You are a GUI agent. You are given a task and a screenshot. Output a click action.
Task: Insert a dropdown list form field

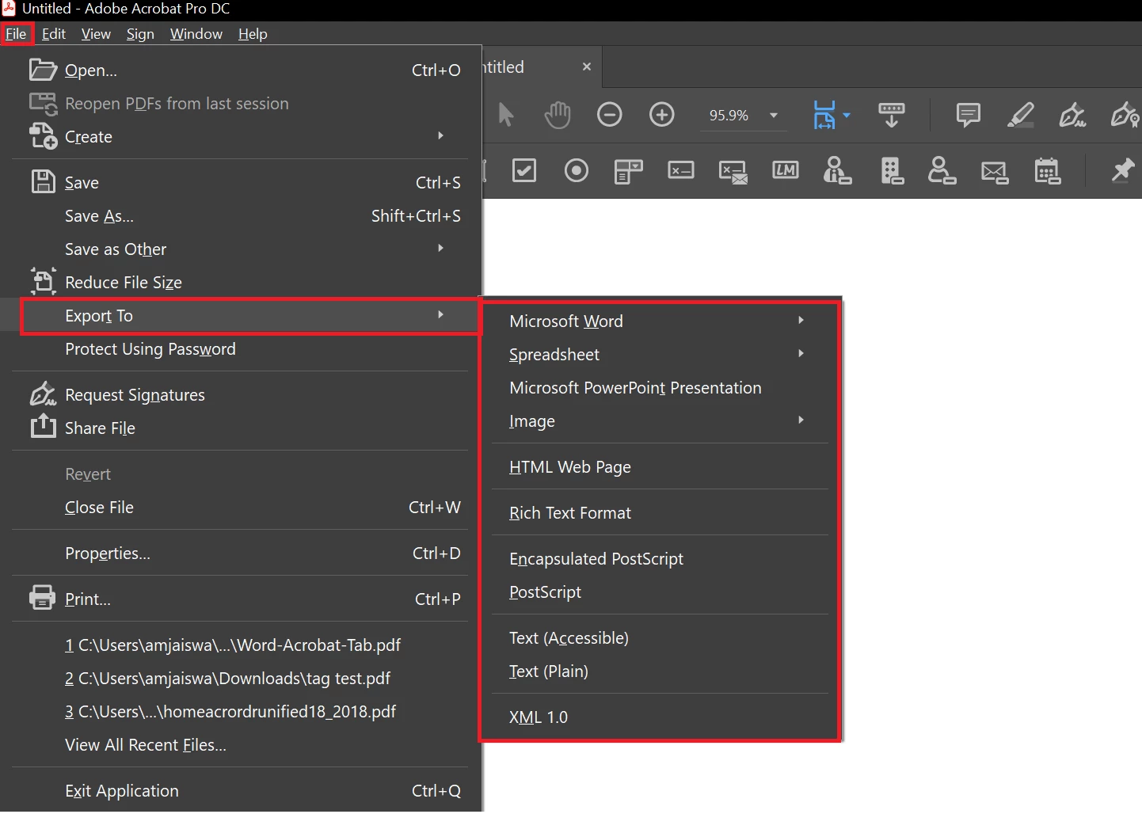point(629,170)
